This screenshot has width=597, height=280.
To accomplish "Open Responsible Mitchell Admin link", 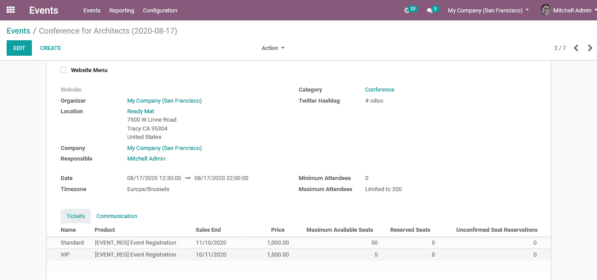I will pos(146,159).
